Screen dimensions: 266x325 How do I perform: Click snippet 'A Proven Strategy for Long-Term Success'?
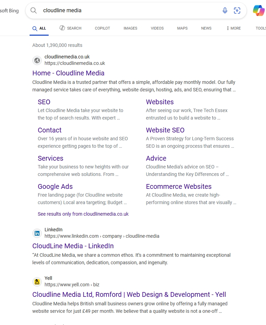tap(190, 142)
